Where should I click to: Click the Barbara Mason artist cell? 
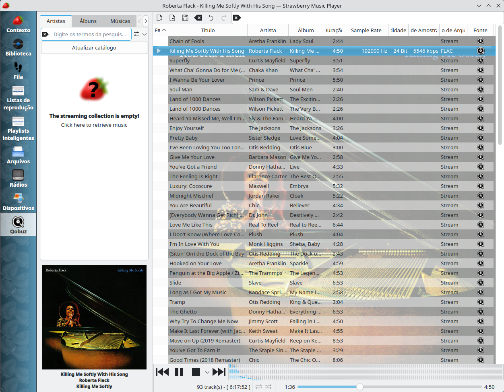[x=267, y=157]
